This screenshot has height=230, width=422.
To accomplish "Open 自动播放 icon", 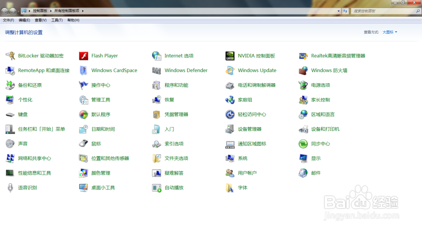I will (157, 188).
